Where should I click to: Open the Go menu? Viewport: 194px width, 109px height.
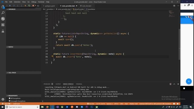coord(28,2)
